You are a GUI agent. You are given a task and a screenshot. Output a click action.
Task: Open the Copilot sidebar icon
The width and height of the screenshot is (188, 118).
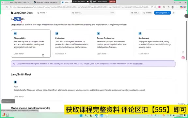click(x=181, y=7)
